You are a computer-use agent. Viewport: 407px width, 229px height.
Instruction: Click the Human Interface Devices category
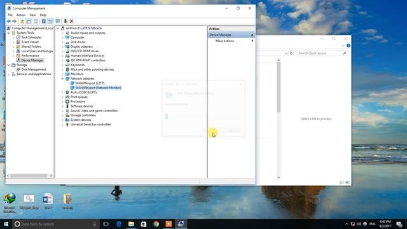point(87,56)
